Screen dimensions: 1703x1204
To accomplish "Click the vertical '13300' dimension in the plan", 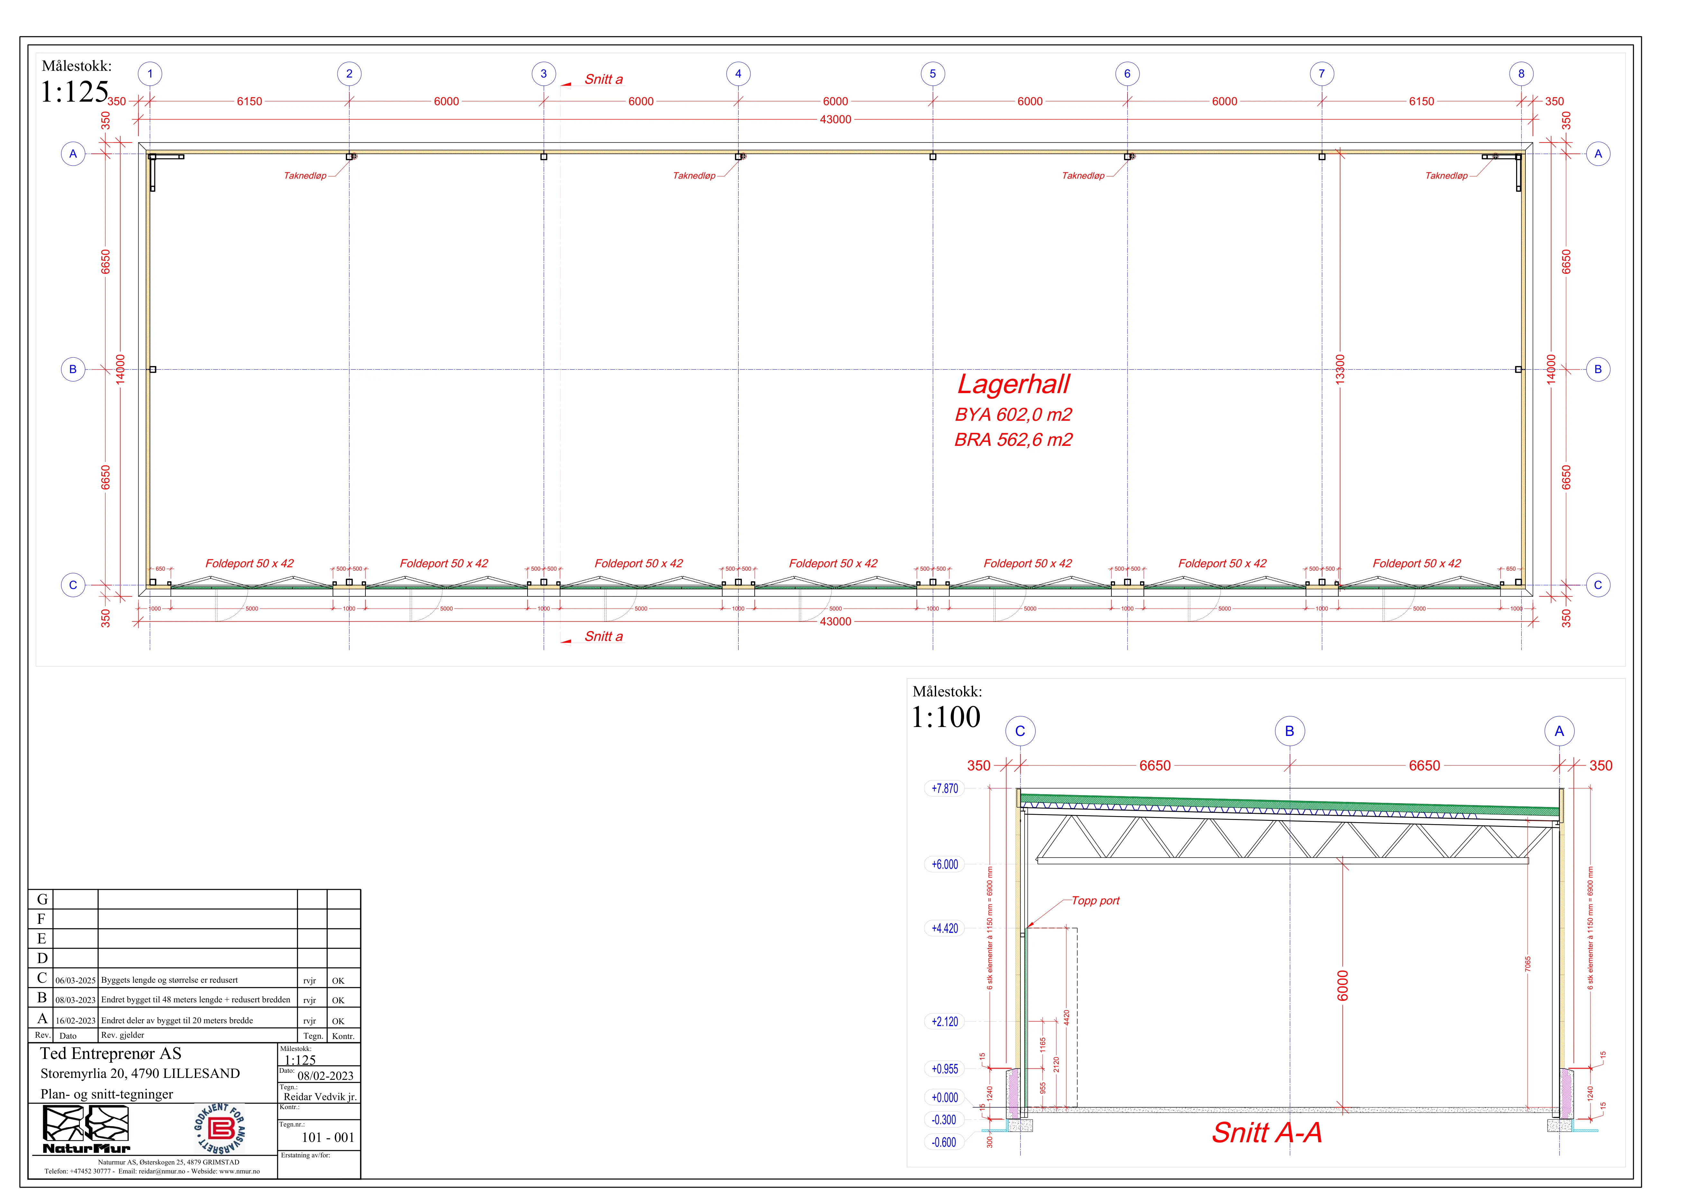I will click(x=1339, y=369).
